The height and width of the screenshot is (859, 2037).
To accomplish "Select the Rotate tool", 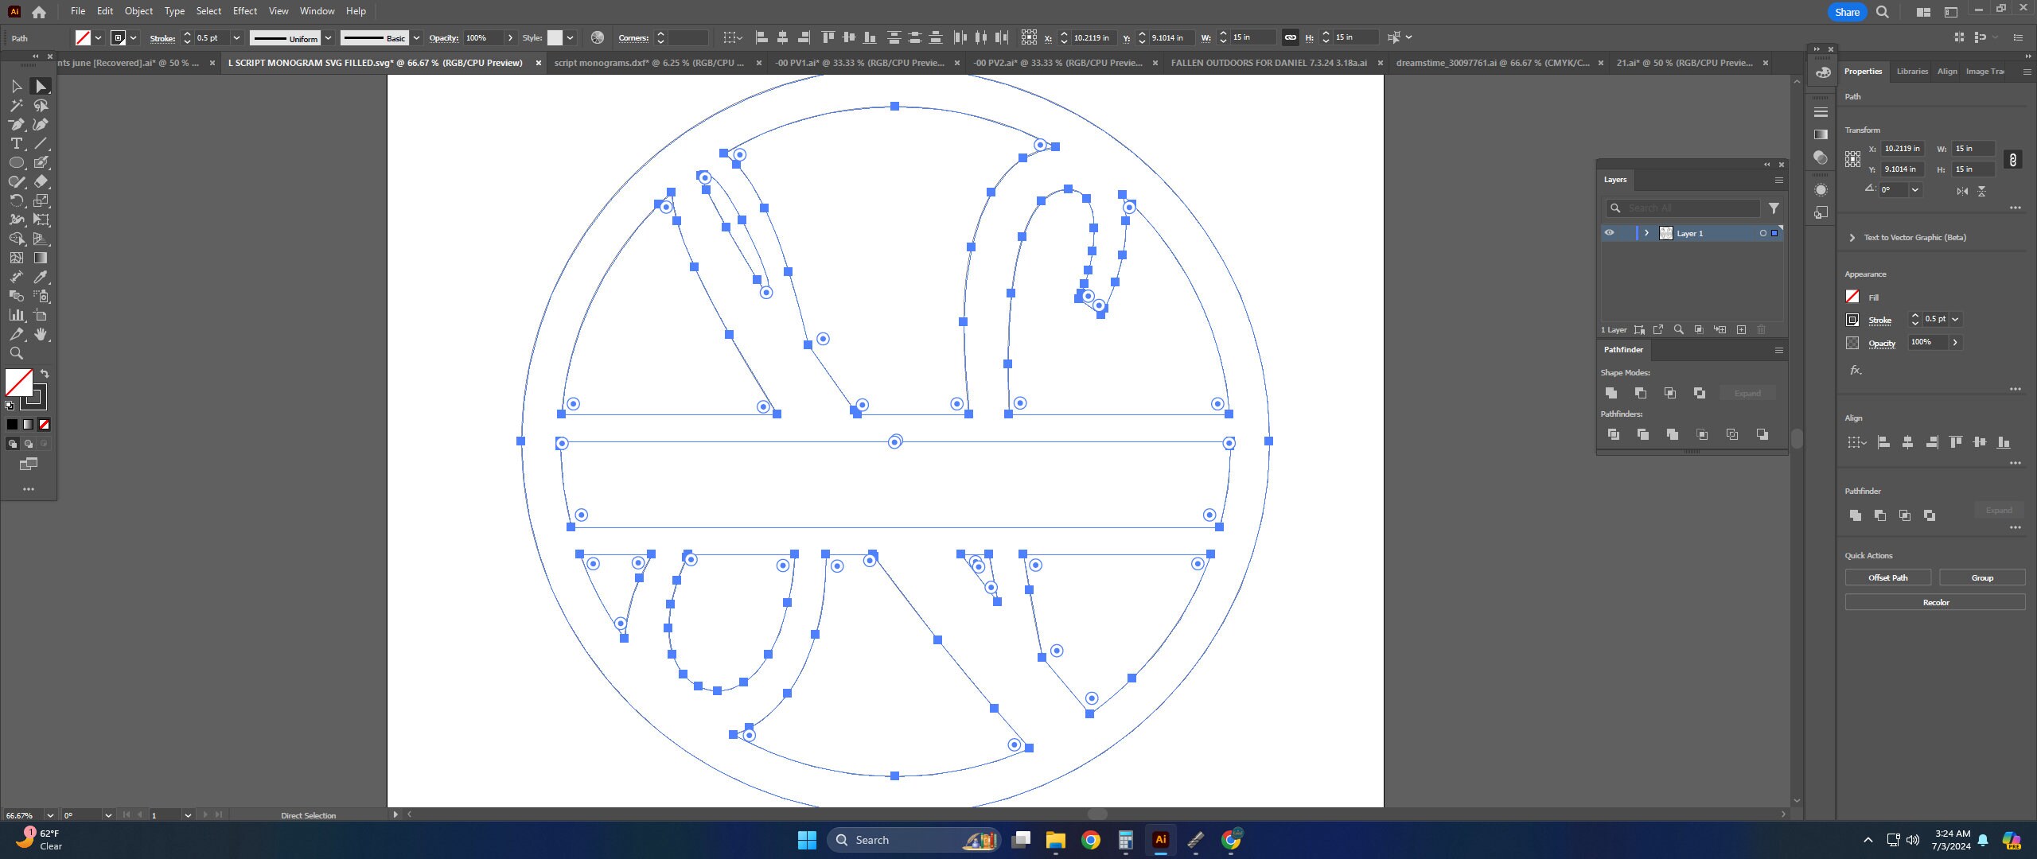I will (16, 200).
